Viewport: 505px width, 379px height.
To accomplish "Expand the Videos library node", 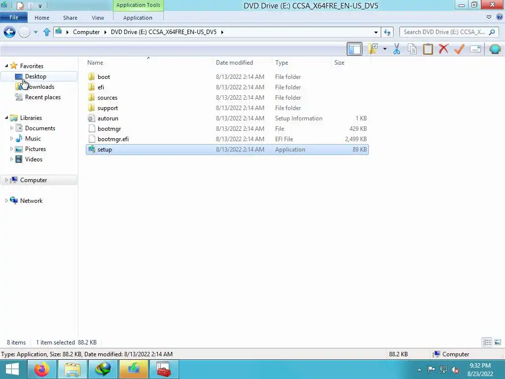I will tap(12, 159).
